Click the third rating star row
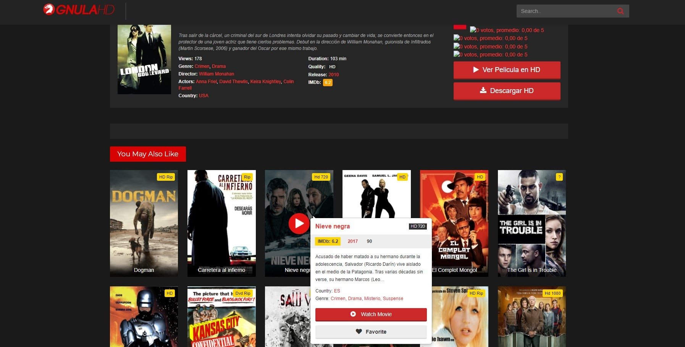Viewport: 685px width, 347px height. click(x=490, y=47)
